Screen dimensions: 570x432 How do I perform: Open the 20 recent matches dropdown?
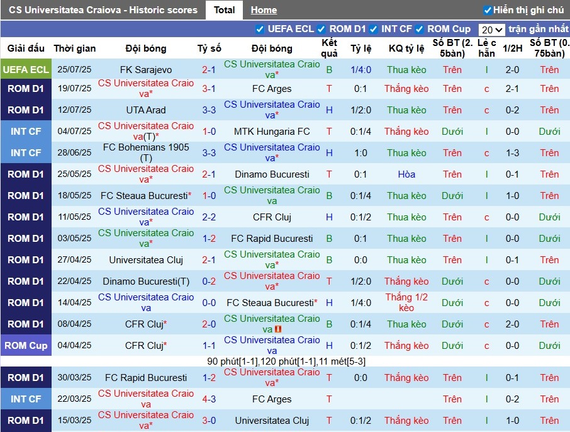[491, 30]
